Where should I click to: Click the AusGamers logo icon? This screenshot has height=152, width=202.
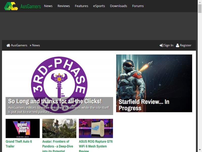(x=11, y=6)
